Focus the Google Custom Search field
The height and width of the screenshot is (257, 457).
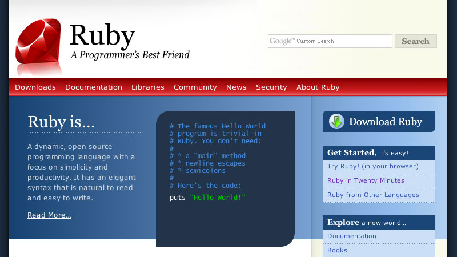coord(330,41)
